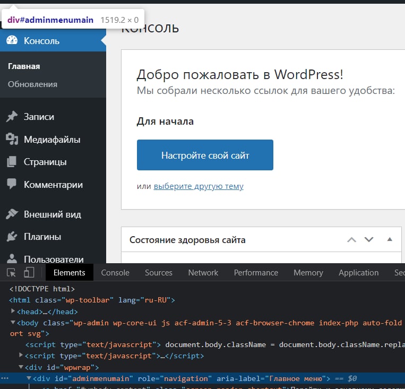405x389 pixels.
Task: Activate the DevTools element inspector icon
Action: tap(11, 272)
